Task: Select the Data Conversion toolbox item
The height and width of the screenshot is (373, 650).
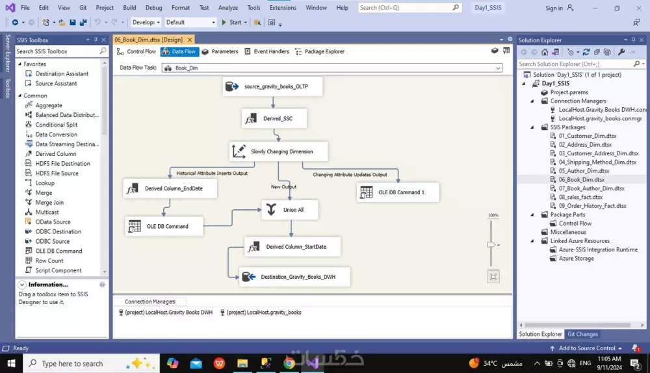Action: coord(56,135)
